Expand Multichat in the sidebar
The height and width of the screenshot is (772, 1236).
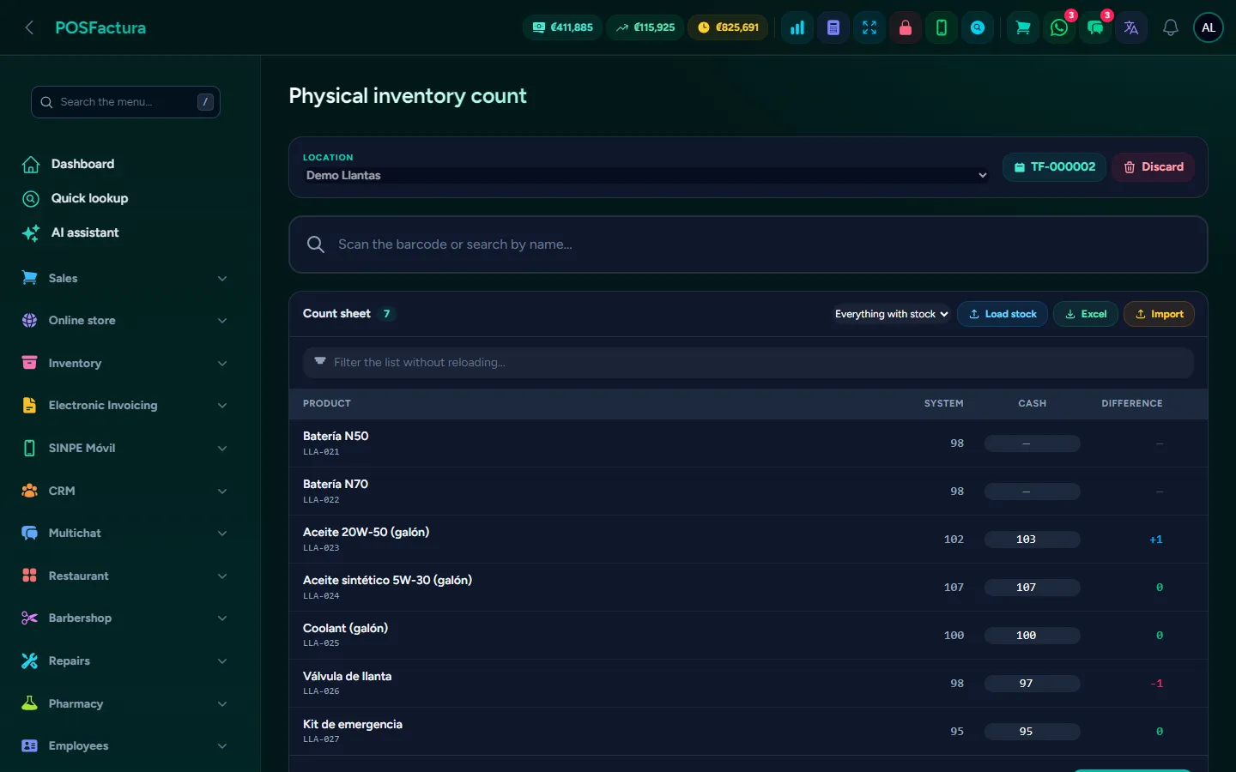[x=125, y=533]
